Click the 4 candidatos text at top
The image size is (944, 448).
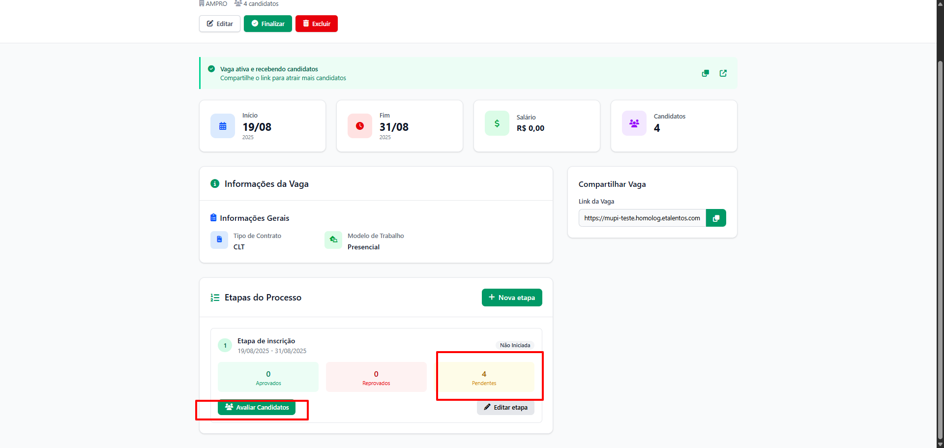pyautogui.click(x=261, y=3)
